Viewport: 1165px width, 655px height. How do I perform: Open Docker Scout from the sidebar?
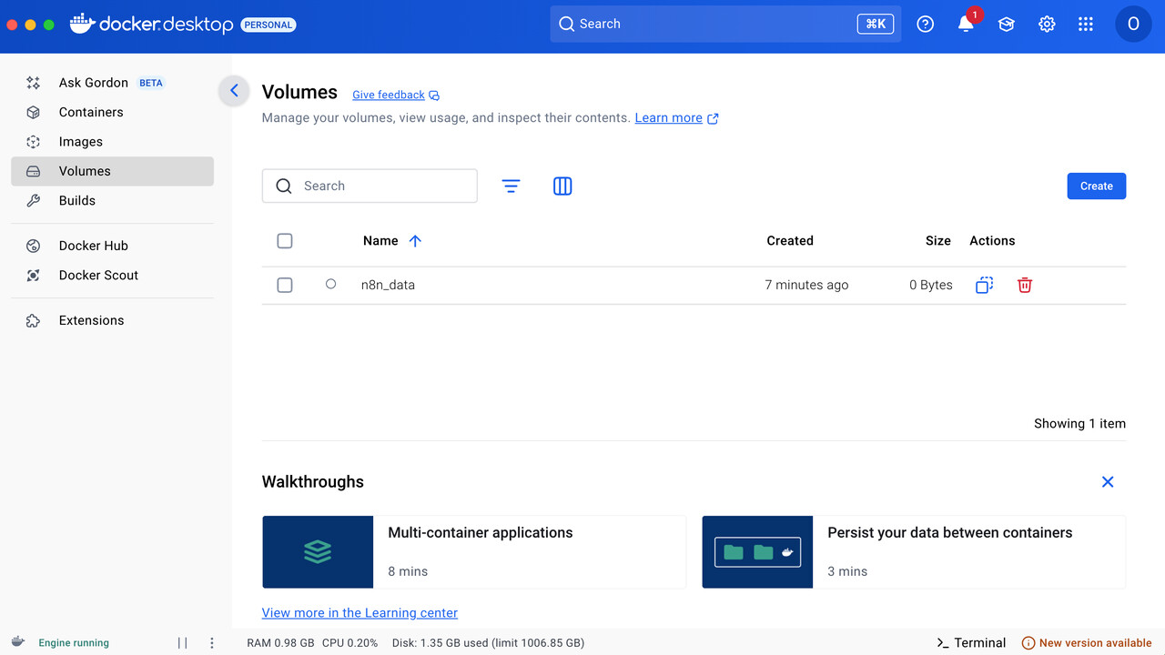coord(98,275)
